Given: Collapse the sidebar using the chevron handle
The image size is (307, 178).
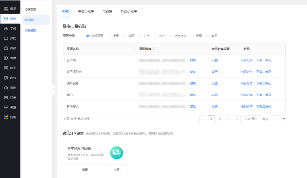Looking at the screenshot, I should pyautogui.click(x=54, y=89).
